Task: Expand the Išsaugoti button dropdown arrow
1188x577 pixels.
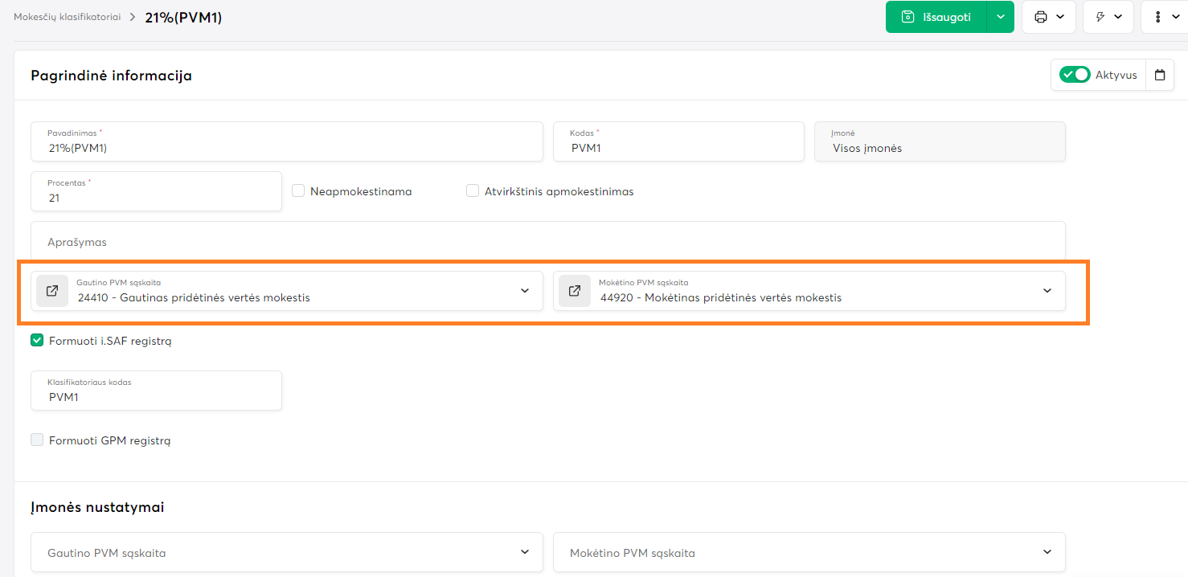Action: coord(1001,17)
